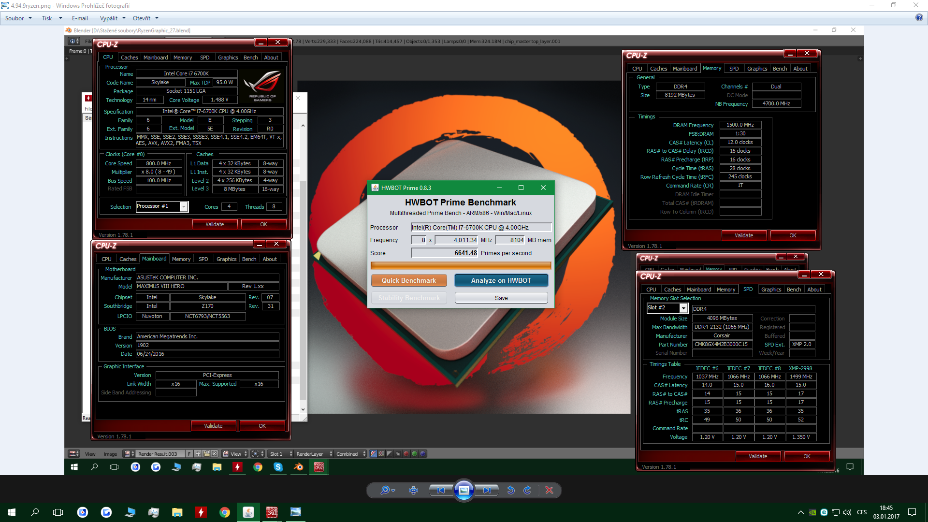Open Blender Combined pass dropdown
The height and width of the screenshot is (522, 928).
pyautogui.click(x=351, y=454)
